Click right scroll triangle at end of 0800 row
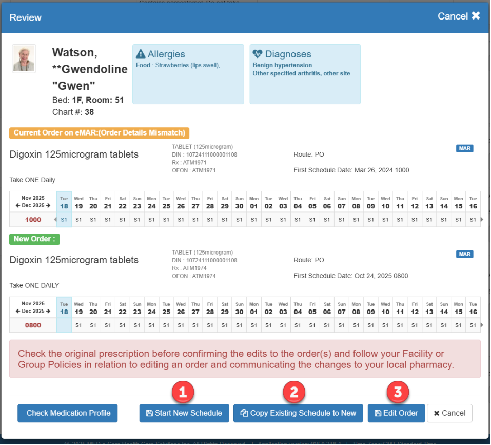The width and height of the screenshot is (491, 445). 482,325
